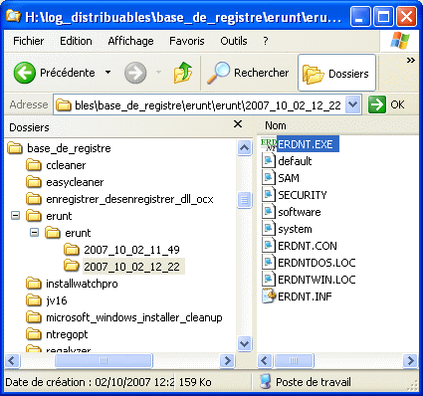Click folder tree horizontal scroll left arrow
The image size is (423, 396).
coord(13,360)
